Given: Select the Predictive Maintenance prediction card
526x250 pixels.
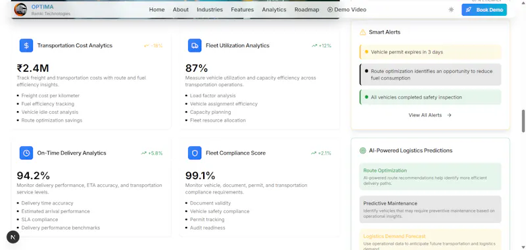Looking at the screenshot, I should pyautogui.click(x=431, y=209).
